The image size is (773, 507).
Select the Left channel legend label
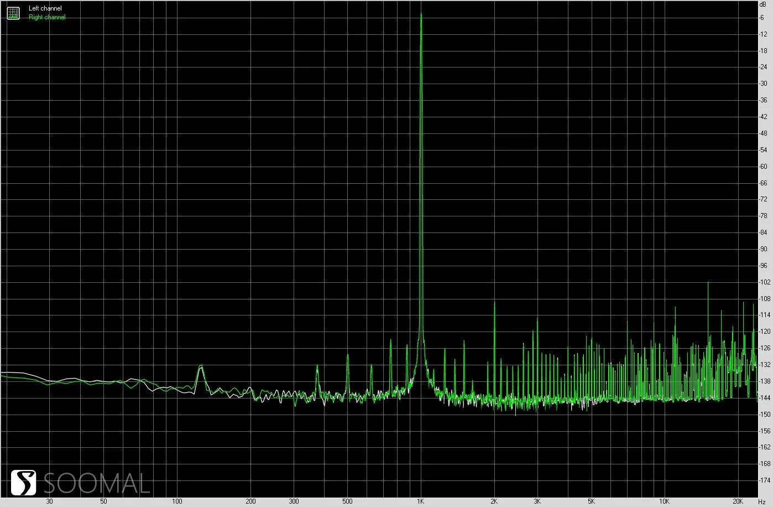point(45,9)
